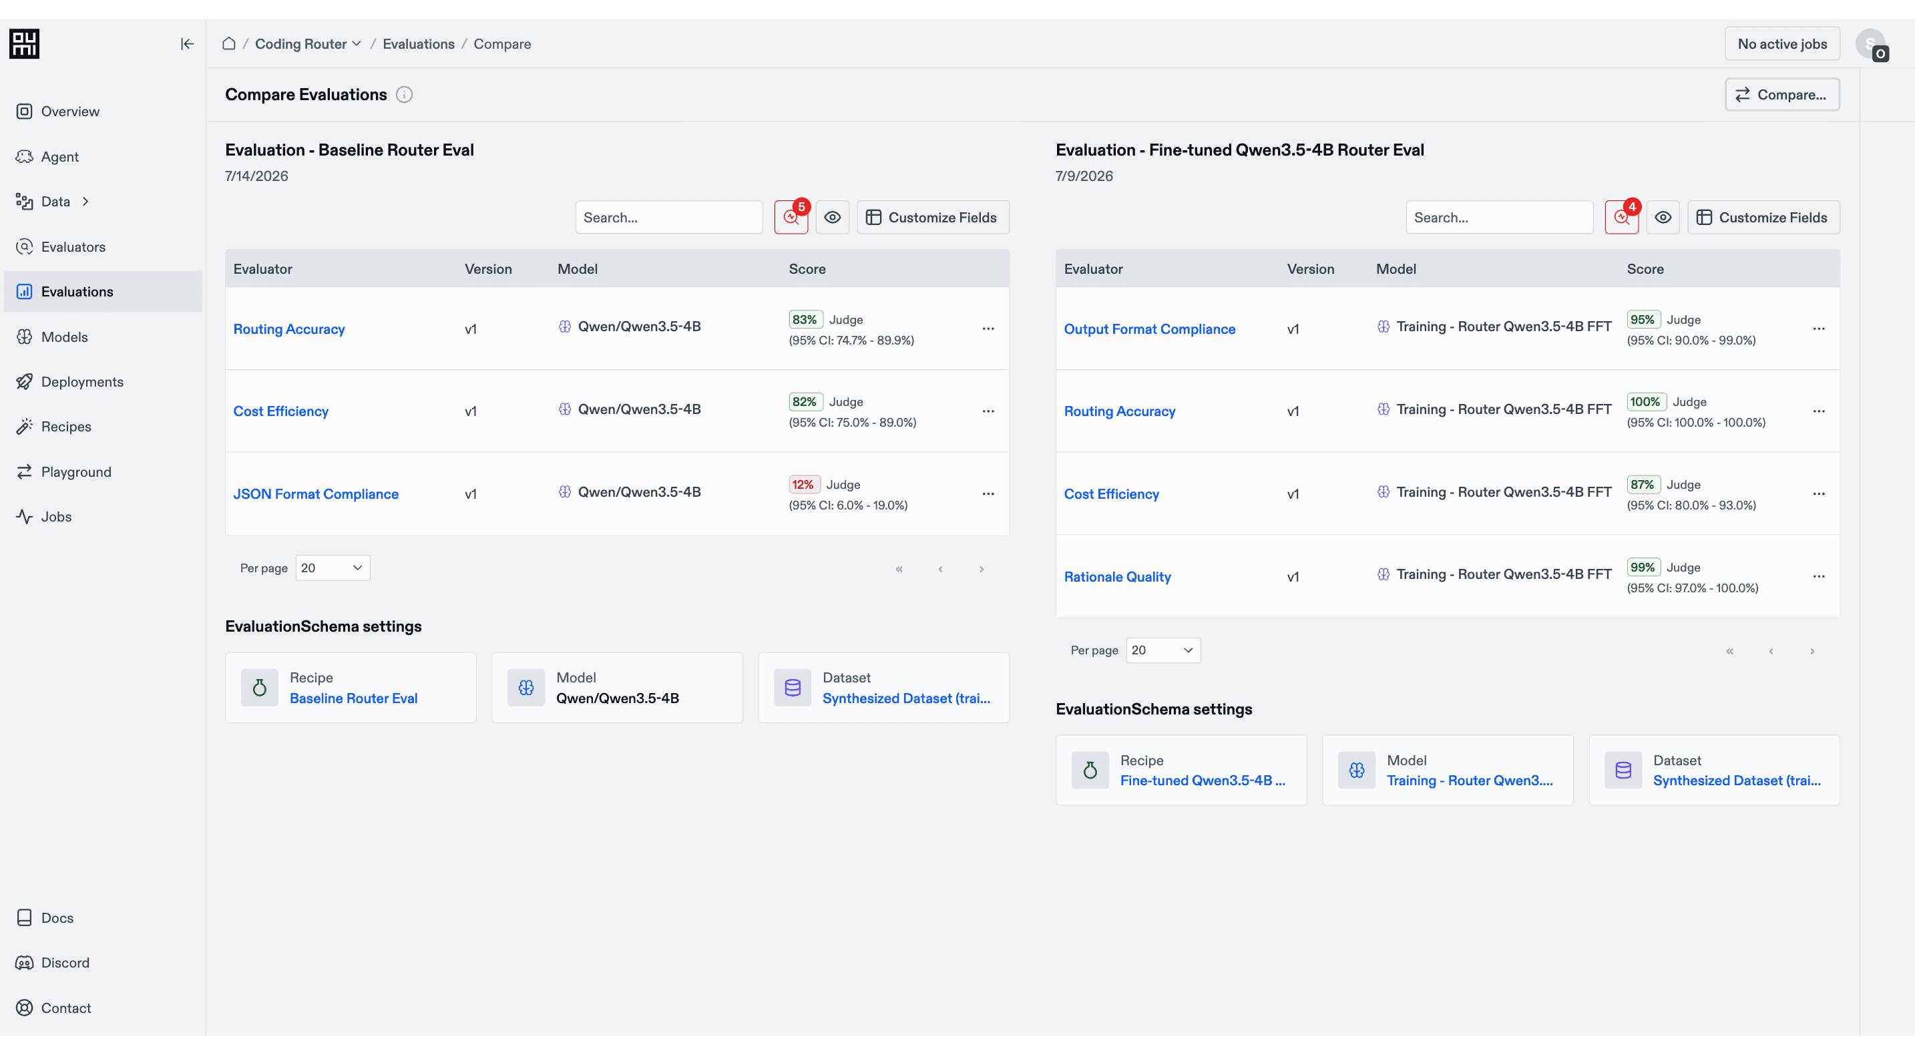Open Playground in the sidebar

[103, 472]
